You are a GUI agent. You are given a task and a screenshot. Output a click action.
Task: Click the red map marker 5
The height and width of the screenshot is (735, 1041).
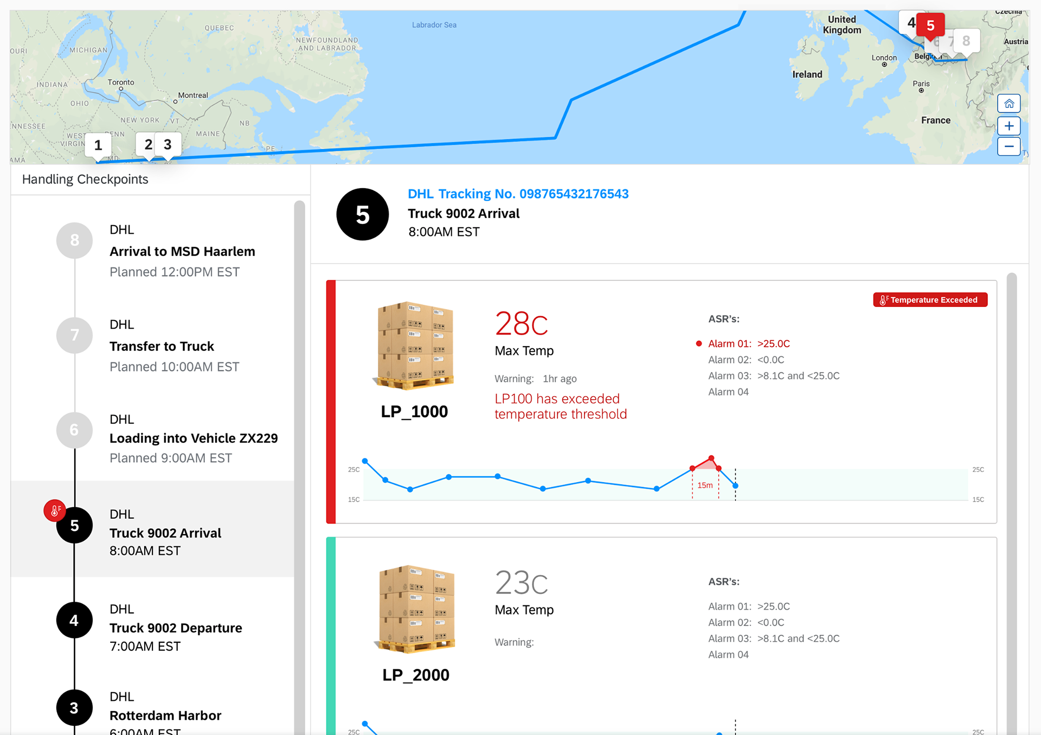[930, 25]
